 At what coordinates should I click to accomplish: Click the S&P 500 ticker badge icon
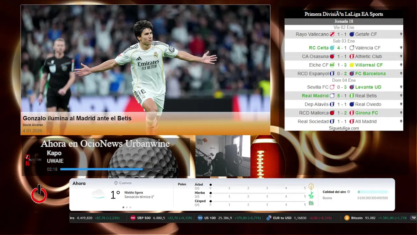pyautogui.click(x=133, y=218)
